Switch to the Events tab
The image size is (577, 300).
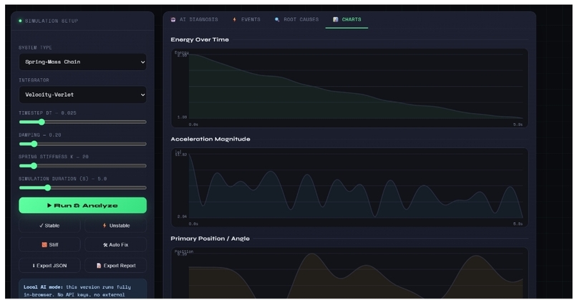tap(246, 19)
